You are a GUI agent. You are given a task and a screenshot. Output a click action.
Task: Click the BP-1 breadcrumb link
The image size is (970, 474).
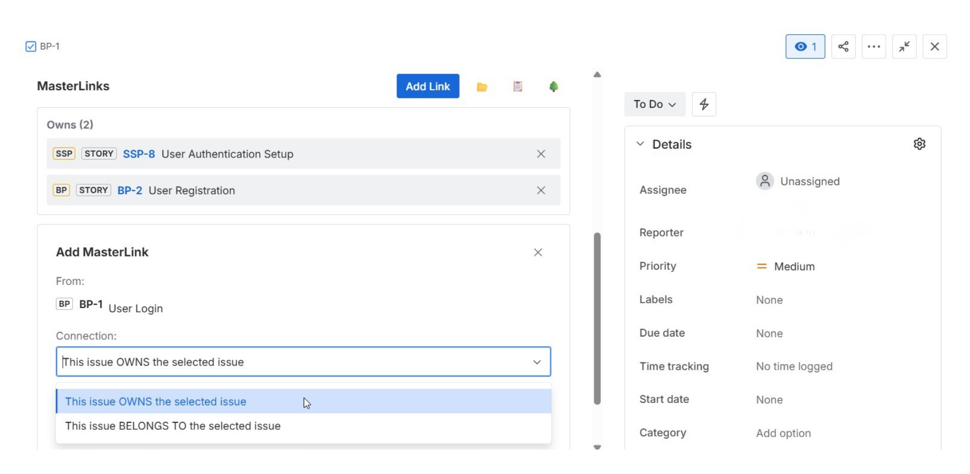[50, 46]
